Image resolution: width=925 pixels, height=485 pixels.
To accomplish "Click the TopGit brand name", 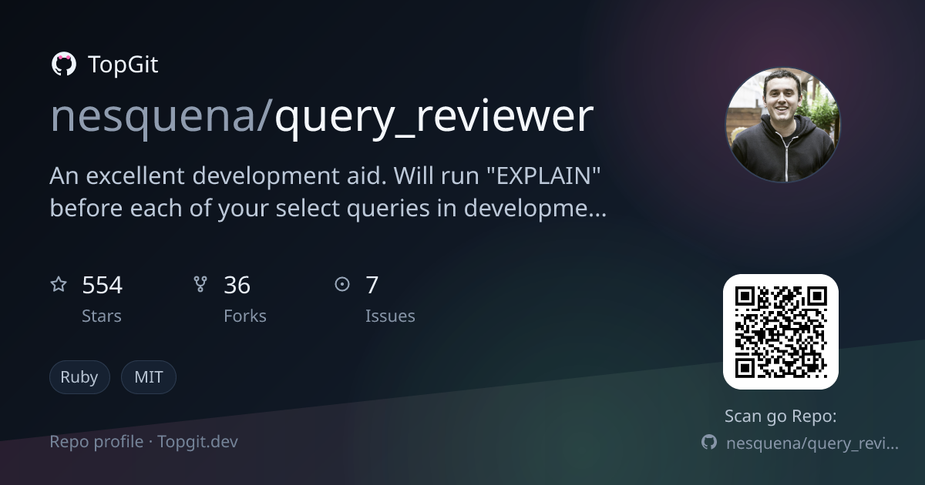I will click(123, 65).
